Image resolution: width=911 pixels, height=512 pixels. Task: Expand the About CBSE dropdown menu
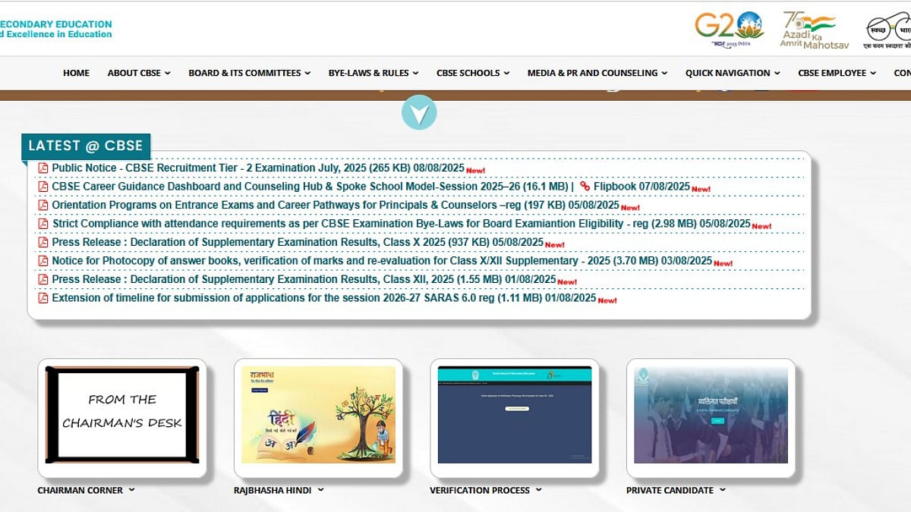coord(139,73)
